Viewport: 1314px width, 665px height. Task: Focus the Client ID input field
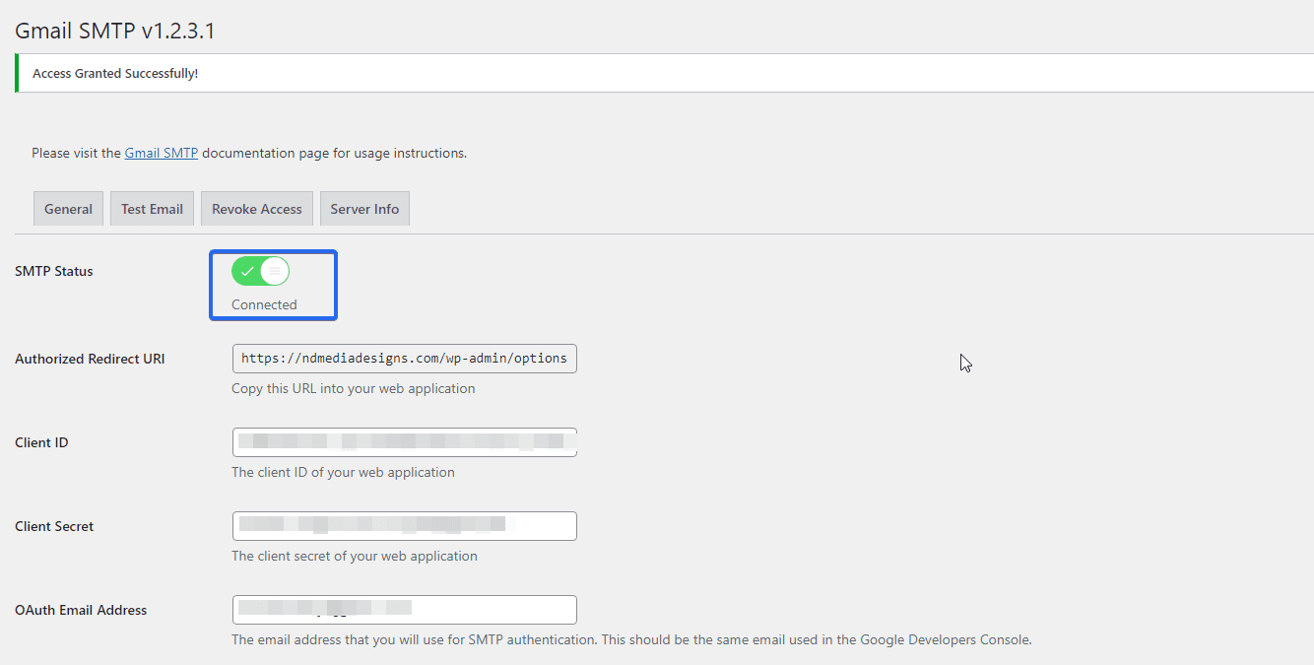[x=404, y=442]
